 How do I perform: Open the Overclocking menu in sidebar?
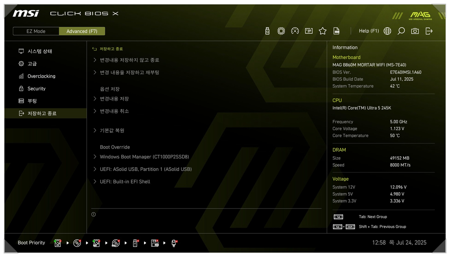pyautogui.click(x=41, y=76)
